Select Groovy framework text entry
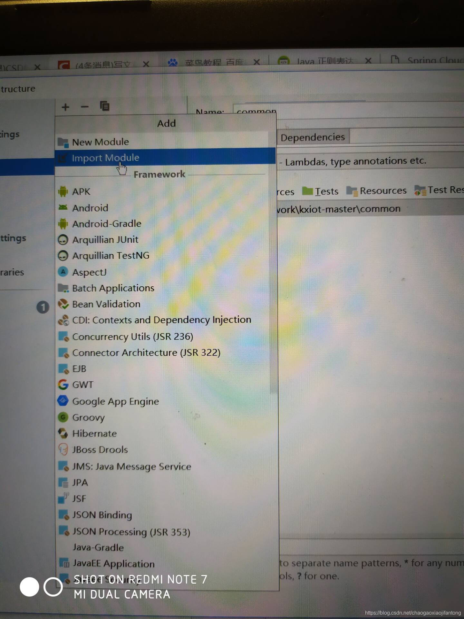 click(88, 418)
